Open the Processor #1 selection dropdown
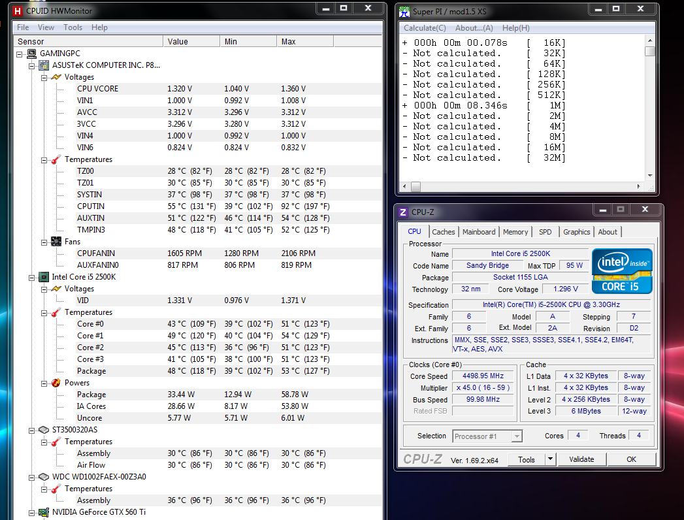Image resolution: width=684 pixels, height=520 pixels. (x=517, y=436)
